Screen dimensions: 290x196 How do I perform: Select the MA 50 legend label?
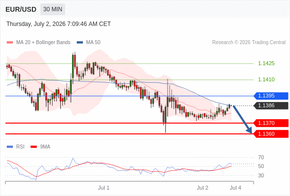[93, 43]
